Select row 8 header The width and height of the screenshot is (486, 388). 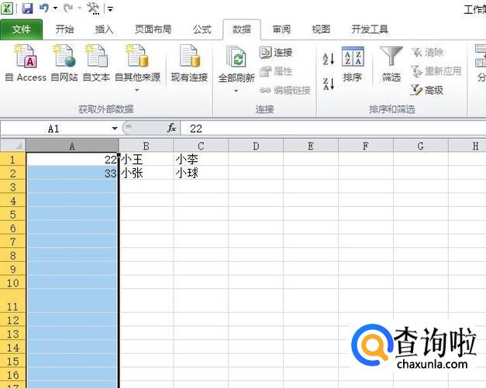pos(12,256)
